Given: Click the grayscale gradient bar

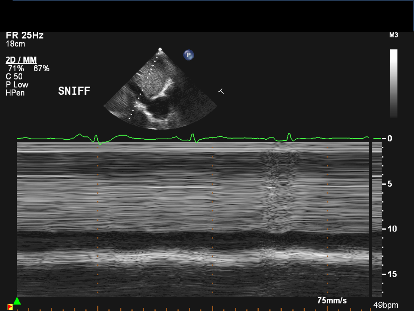Looking at the screenshot, I should pos(394,83).
